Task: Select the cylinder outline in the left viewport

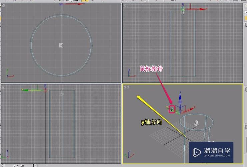Action: point(62,124)
